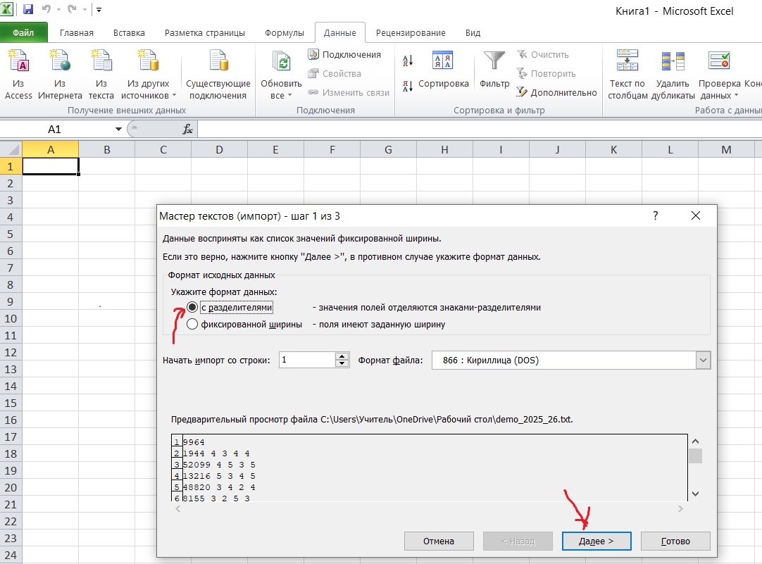Click the insert function fx button

click(187, 130)
